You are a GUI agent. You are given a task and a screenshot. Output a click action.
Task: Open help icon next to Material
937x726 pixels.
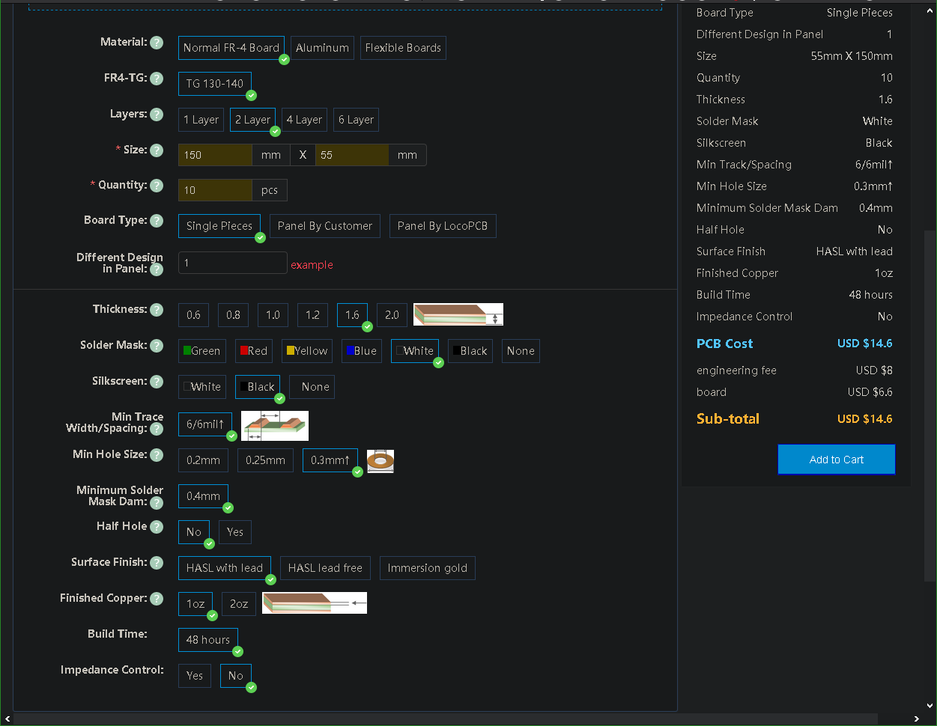click(x=157, y=43)
